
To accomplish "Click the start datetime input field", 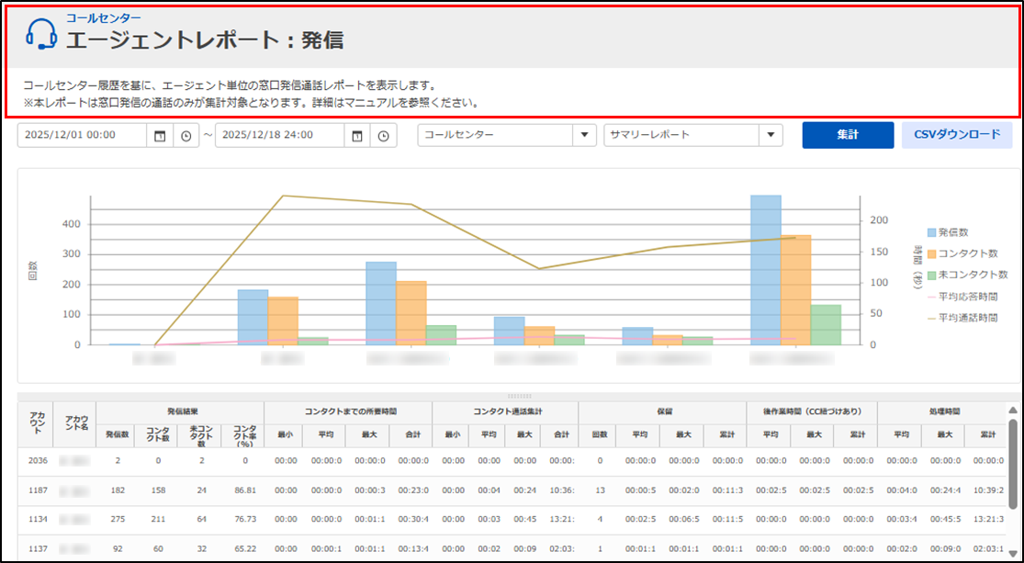I will click(x=82, y=136).
